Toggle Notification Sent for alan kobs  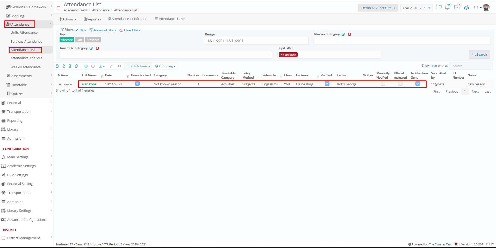coord(418,84)
